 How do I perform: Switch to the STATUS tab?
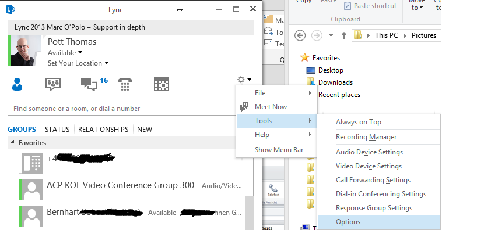57,130
